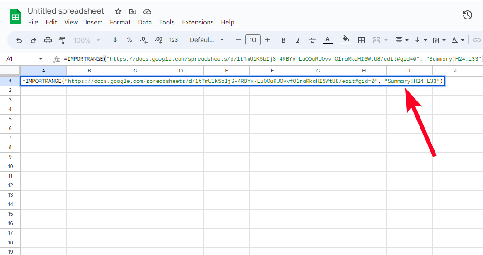Select column H header
Screen dimensions: 483x255
[x=364, y=71]
